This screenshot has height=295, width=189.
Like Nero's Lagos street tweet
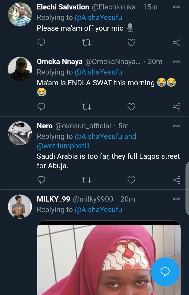[131, 180]
